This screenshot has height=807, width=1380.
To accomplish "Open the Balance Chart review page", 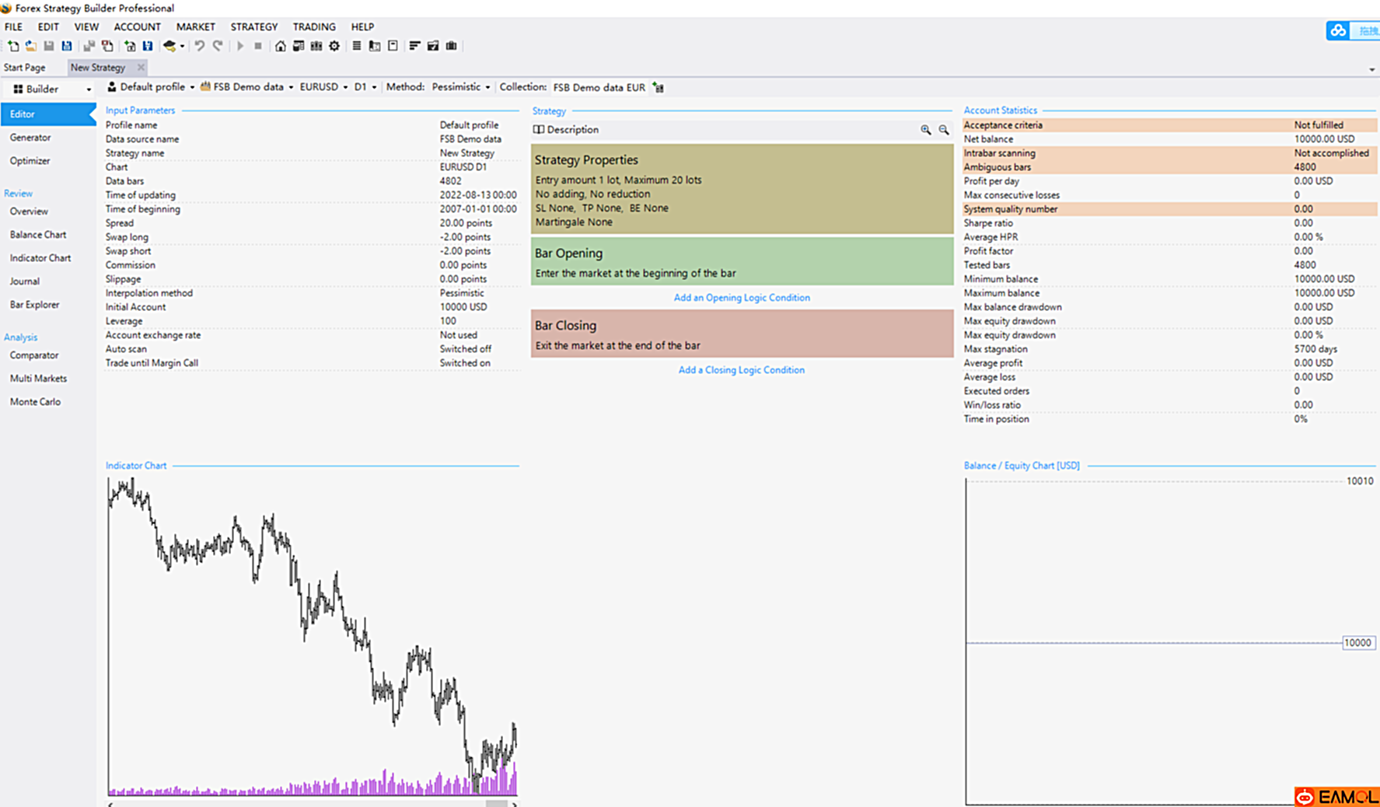I will pyautogui.click(x=38, y=235).
